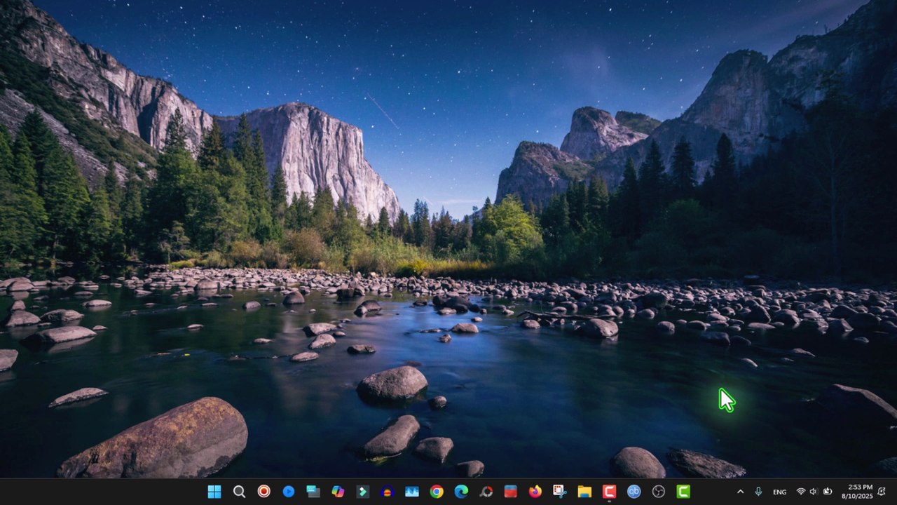Click the battery status icon
The height and width of the screenshot is (505, 897).
point(828,492)
